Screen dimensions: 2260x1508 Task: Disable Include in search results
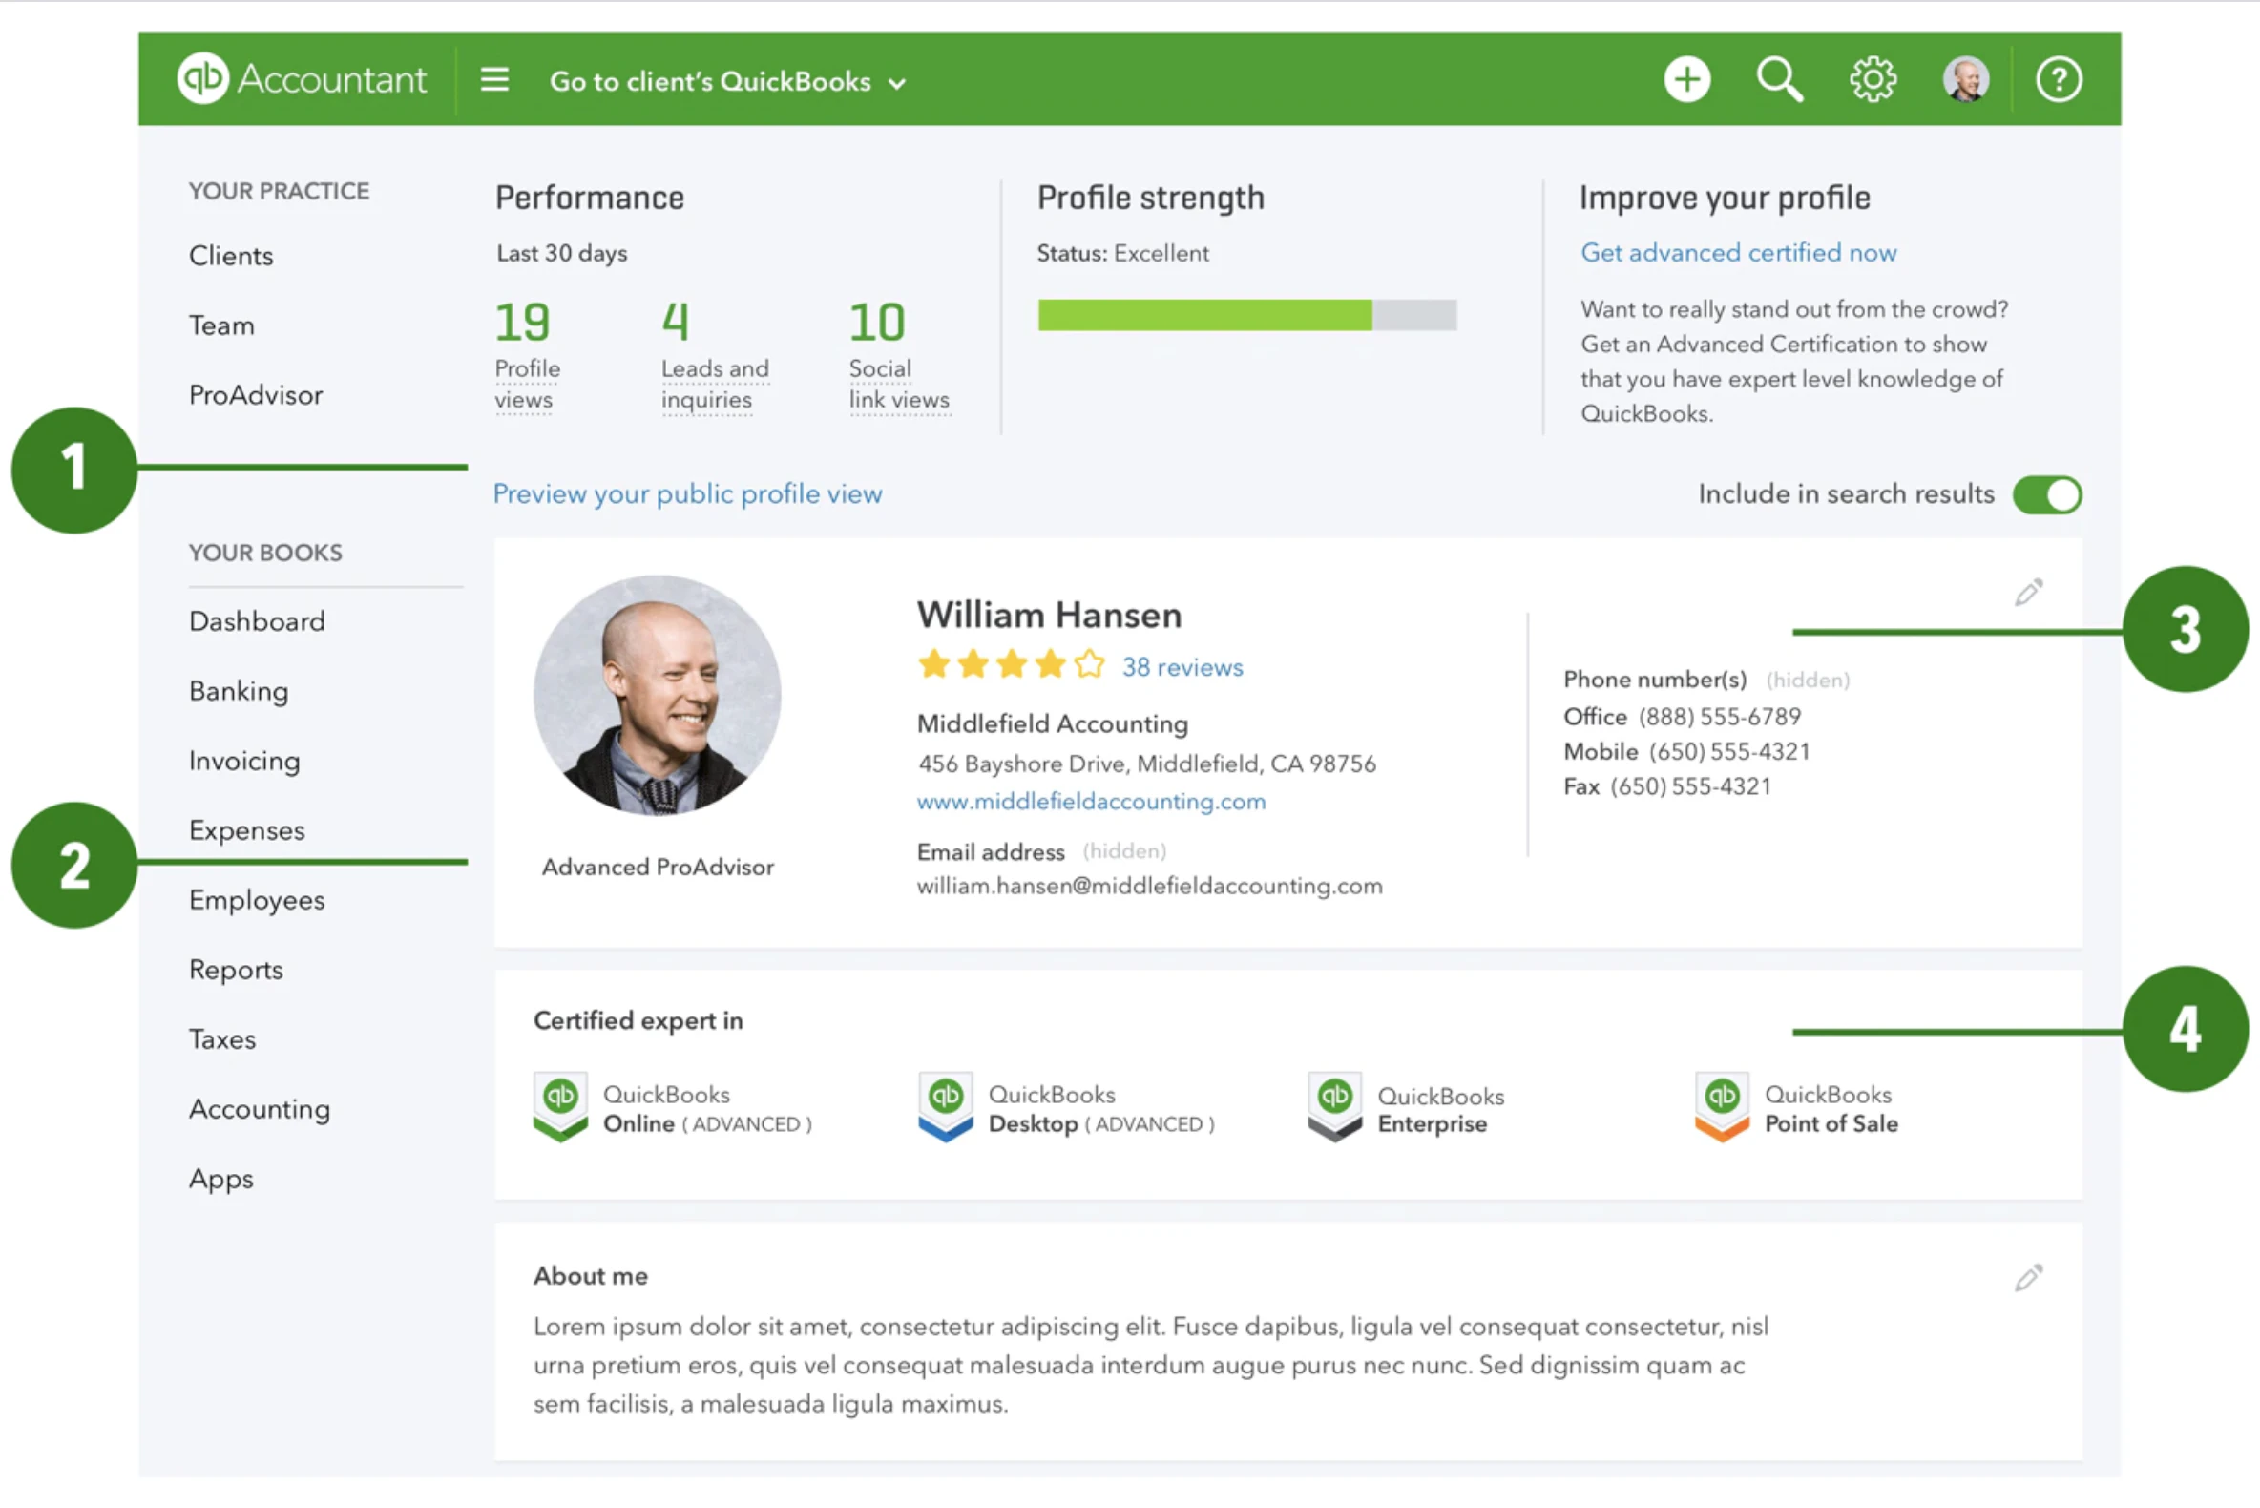[x=2046, y=494]
